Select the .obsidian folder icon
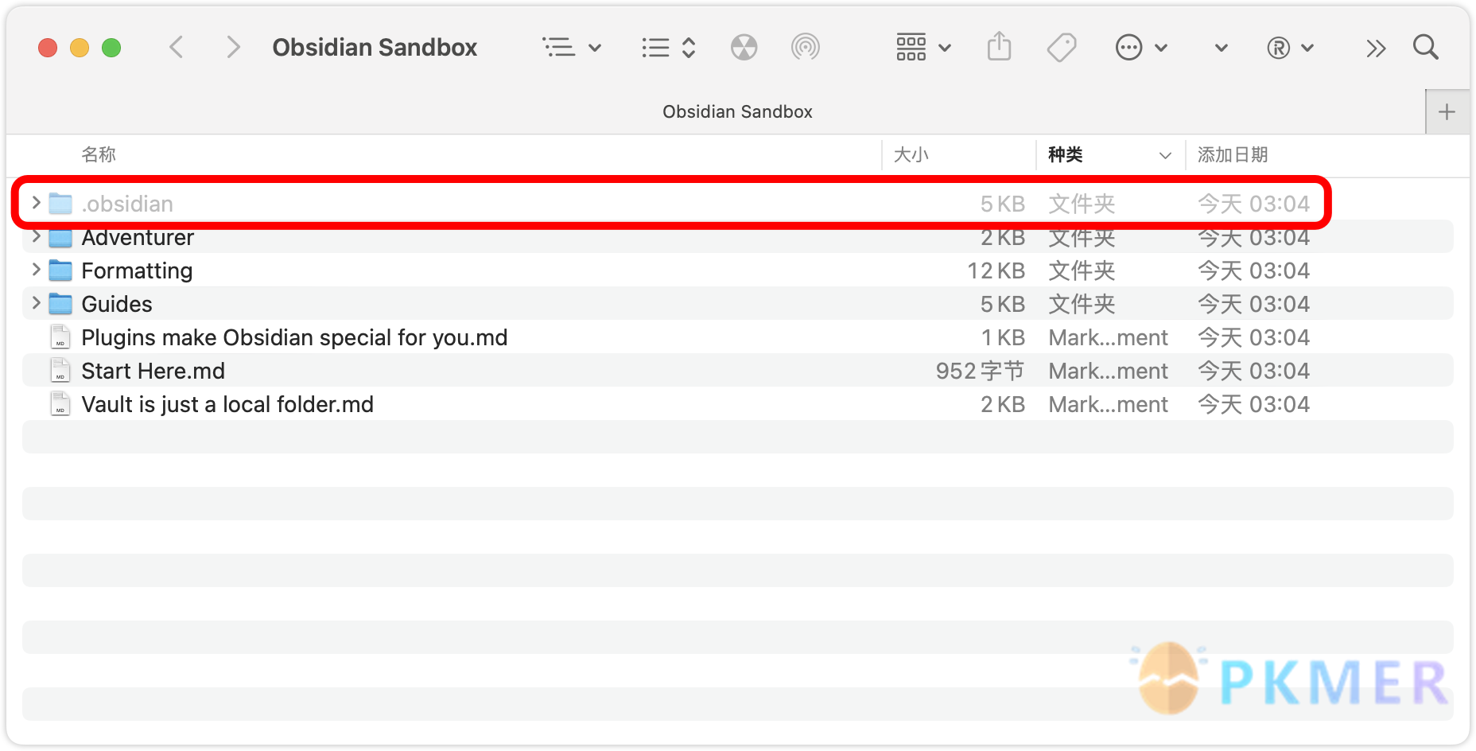Screen dimensions: 1476x751 coord(60,204)
